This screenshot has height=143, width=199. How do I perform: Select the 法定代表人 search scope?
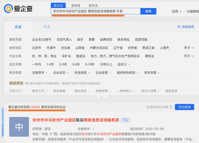(x=64, y=40)
